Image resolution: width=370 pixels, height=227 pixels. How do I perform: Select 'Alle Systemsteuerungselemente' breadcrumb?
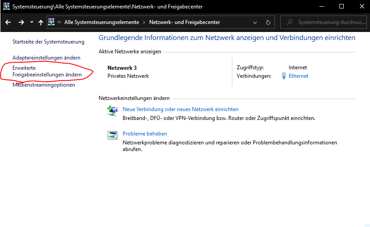pyautogui.click(x=102, y=22)
